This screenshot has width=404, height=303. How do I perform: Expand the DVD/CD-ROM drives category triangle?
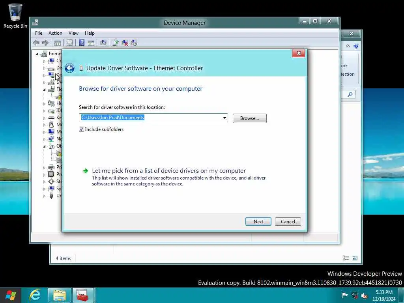[44, 83]
